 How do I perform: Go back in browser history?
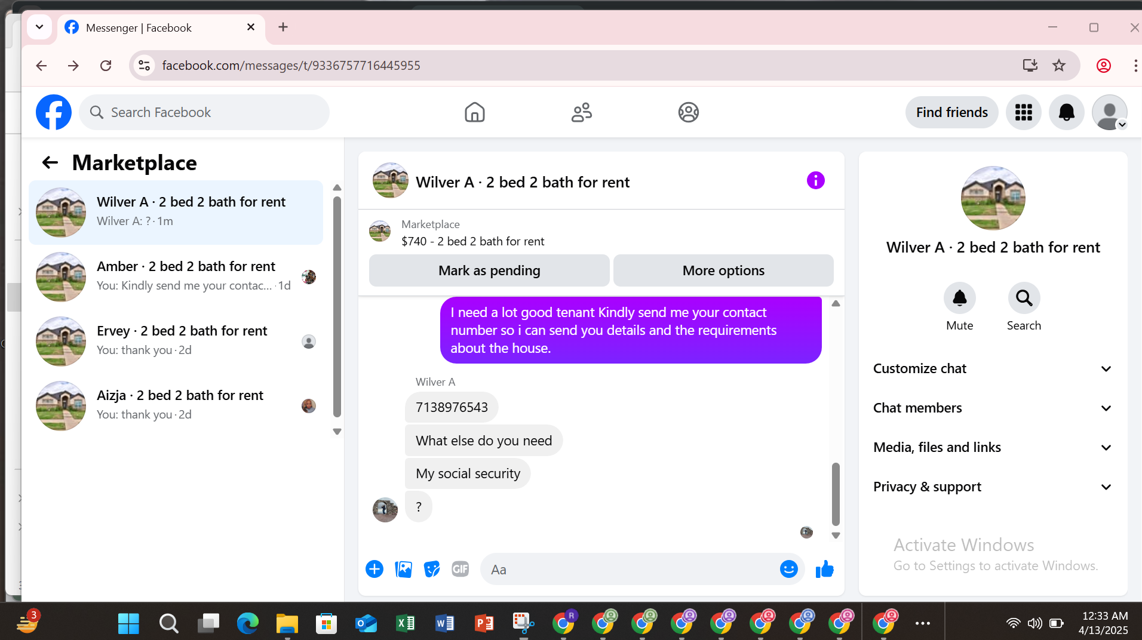point(41,66)
